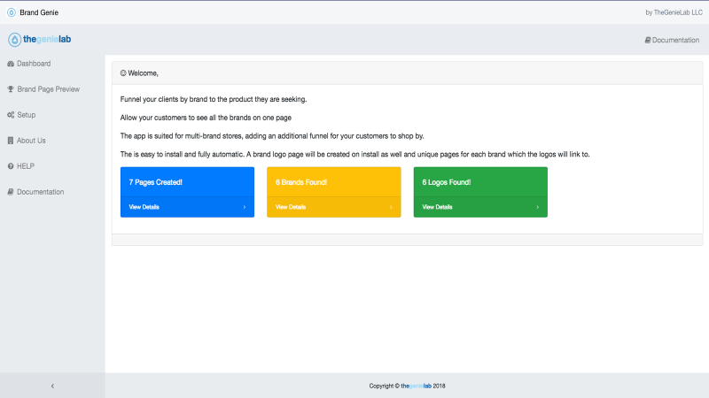Screen dimensions: 709x398
Task: Click the HELP question mark icon
Action: 11,166
